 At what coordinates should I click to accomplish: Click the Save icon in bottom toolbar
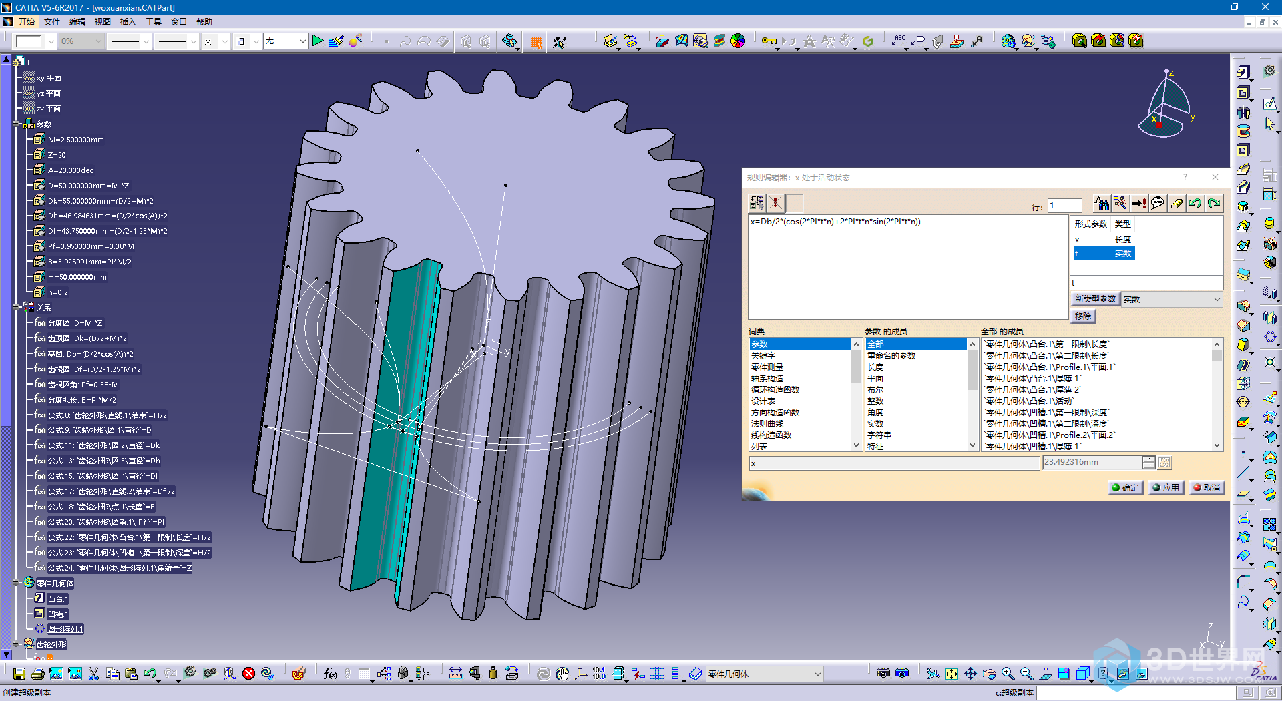pyautogui.click(x=19, y=674)
